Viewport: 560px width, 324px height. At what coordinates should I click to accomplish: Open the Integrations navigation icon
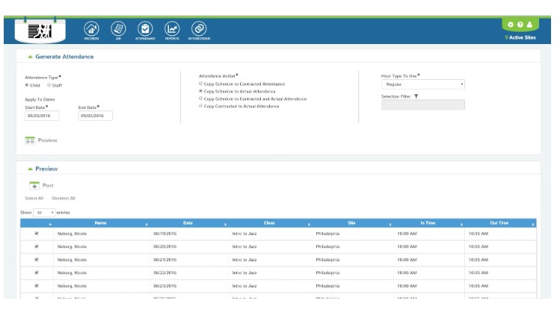coord(199,28)
